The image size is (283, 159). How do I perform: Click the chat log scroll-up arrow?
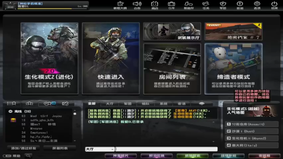point(214,122)
